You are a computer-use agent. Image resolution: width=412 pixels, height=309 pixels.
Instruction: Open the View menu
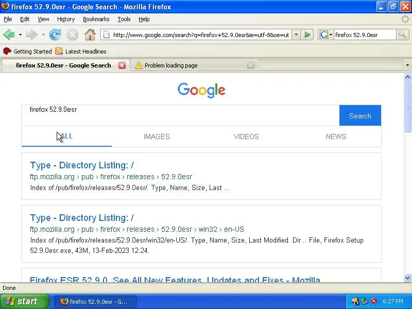point(43,19)
